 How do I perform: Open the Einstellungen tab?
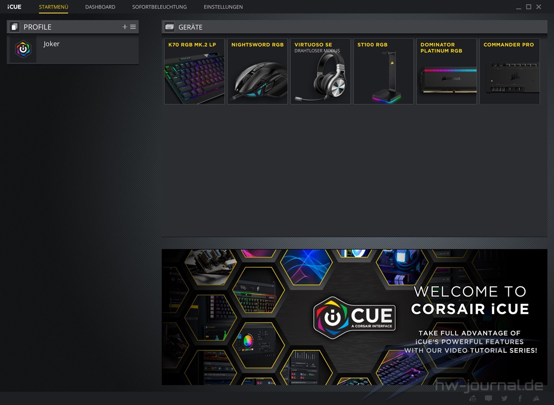tap(223, 7)
